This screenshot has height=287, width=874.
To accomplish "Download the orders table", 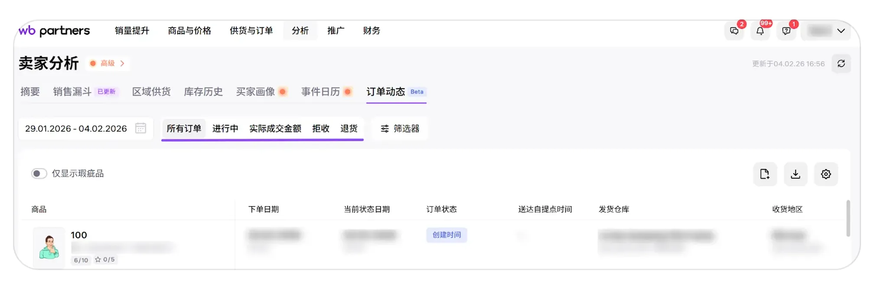I will (796, 174).
